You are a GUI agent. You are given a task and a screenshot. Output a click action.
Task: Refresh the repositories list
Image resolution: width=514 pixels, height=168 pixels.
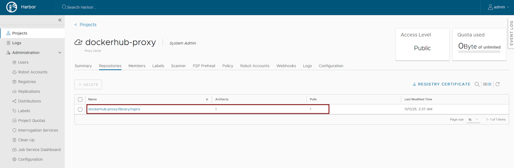(498, 84)
